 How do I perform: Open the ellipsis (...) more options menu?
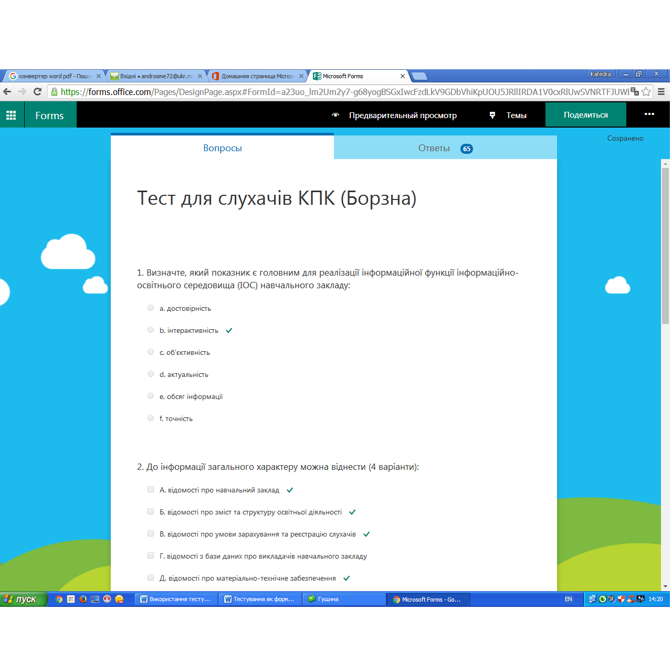(x=649, y=114)
